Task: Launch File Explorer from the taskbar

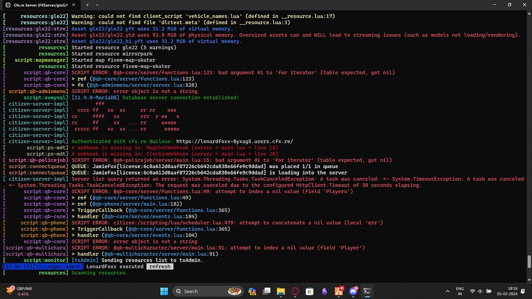Action: pyautogui.click(x=280, y=291)
